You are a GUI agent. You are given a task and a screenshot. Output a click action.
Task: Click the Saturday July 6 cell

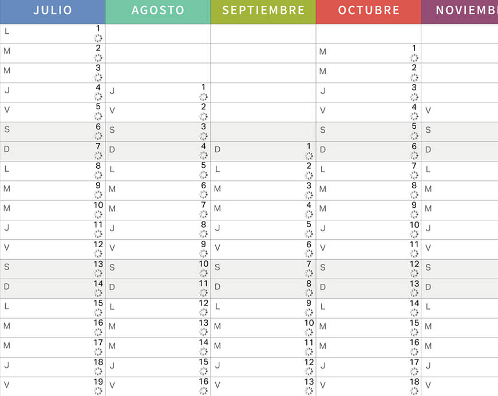(53, 132)
